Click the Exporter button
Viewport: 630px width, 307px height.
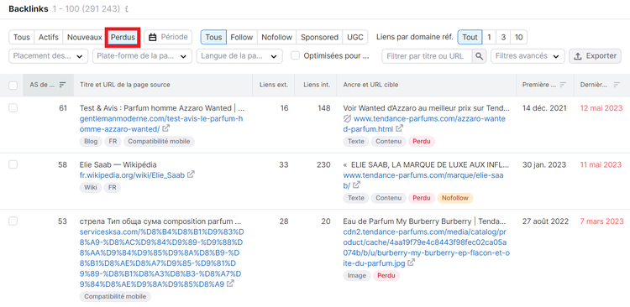pos(595,56)
